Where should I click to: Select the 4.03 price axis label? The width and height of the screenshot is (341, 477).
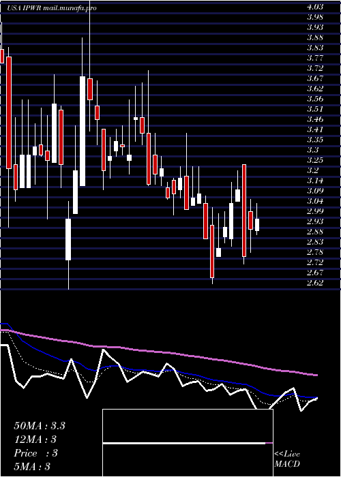tap(315, 6)
